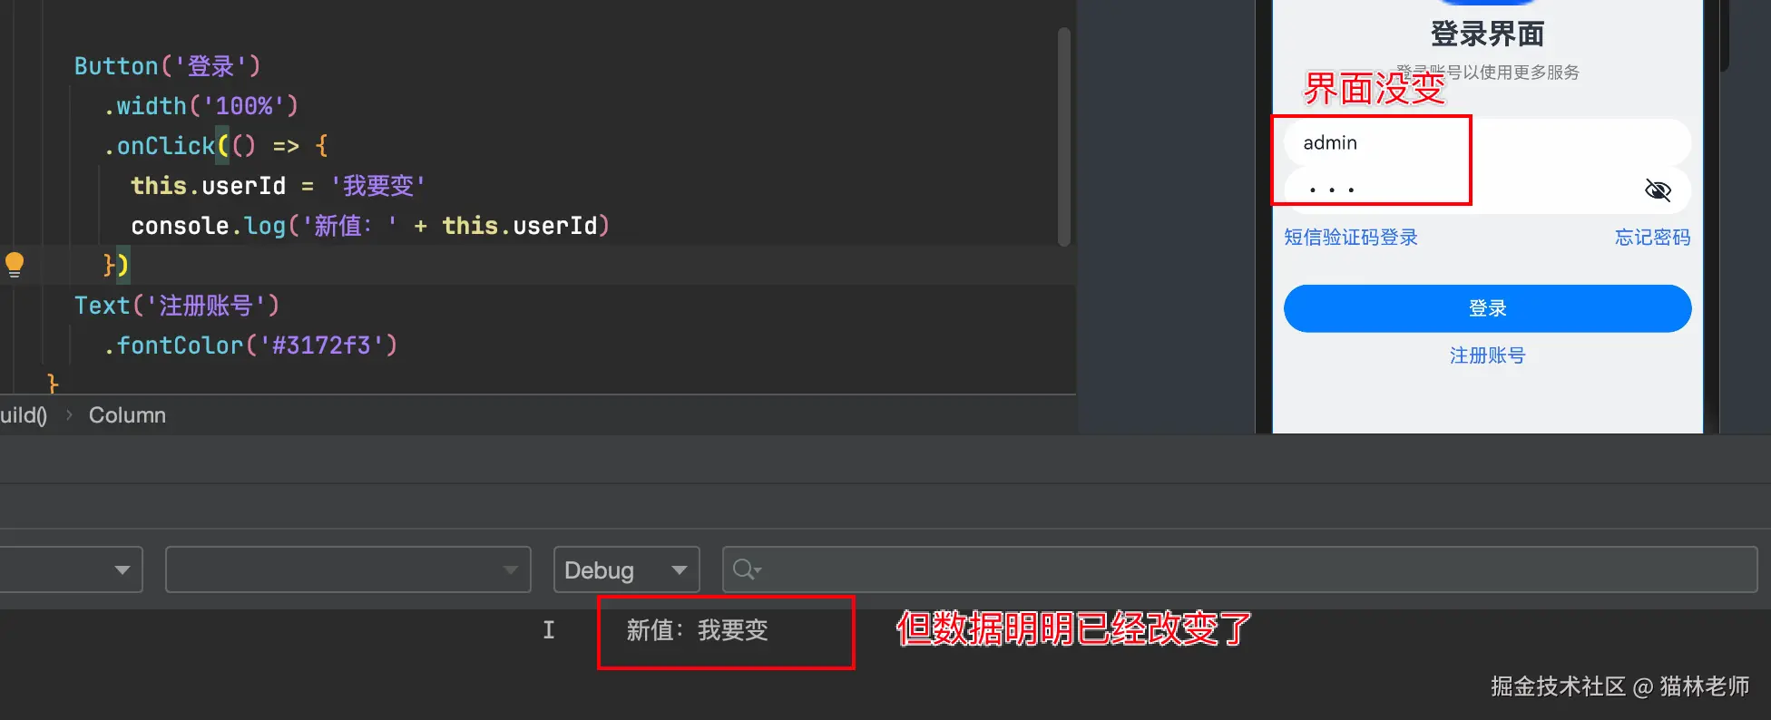Viewport: 1771px width, 720px height.
Task: Expand the empty middle combo box
Action: (348, 569)
